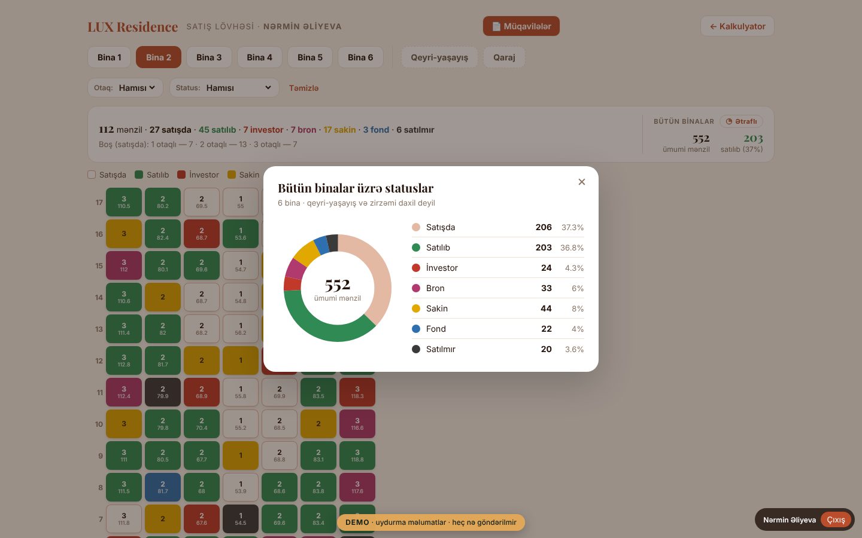Select floor 13 apartment 56.2
862x538 pixels.
[241, 329]
